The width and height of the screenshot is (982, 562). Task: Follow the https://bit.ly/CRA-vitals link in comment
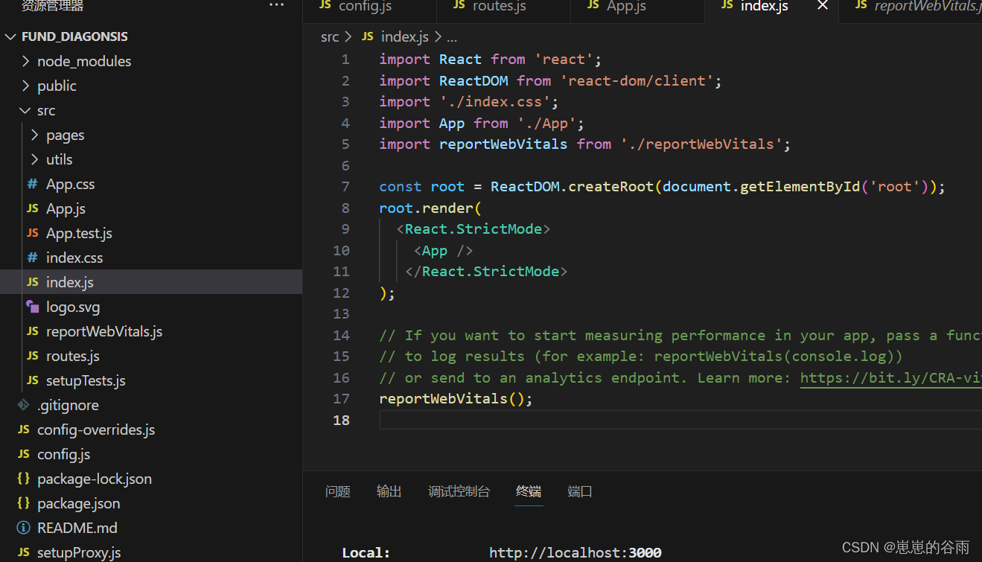890,377
